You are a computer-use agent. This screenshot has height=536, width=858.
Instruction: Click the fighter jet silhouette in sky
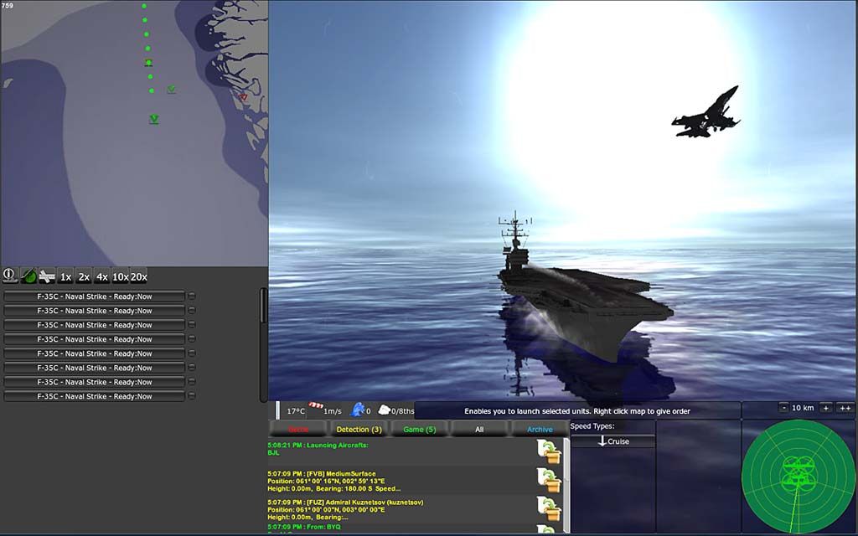point(706,113)
